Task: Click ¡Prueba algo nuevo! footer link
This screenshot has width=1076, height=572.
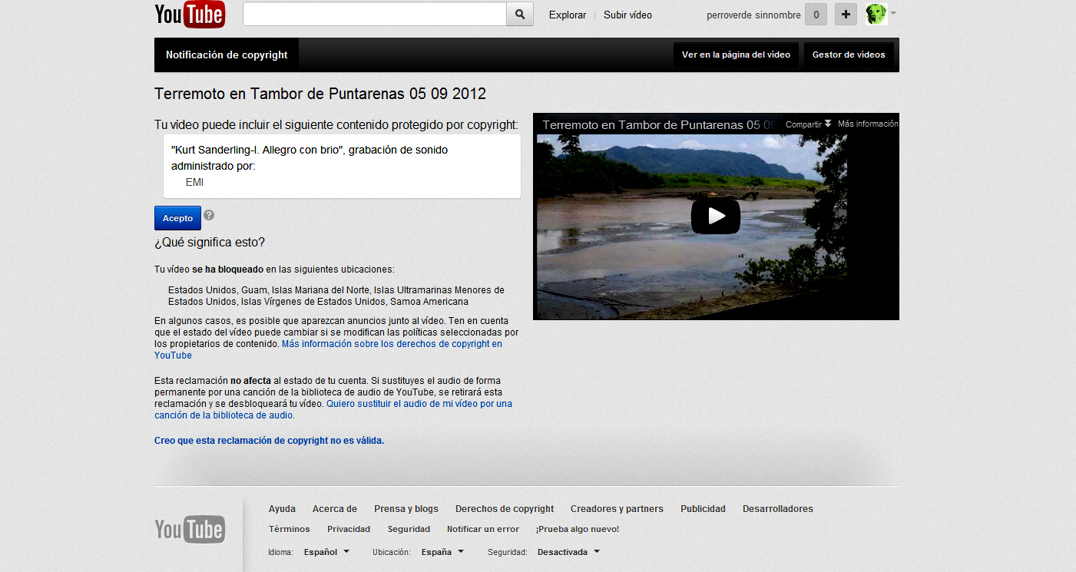Action: point(578,529)
